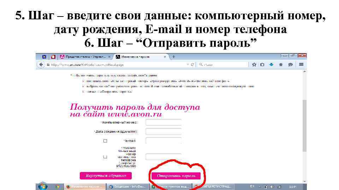
Task: Switch to the first pinned blue tab
Action: click(44, 57)
